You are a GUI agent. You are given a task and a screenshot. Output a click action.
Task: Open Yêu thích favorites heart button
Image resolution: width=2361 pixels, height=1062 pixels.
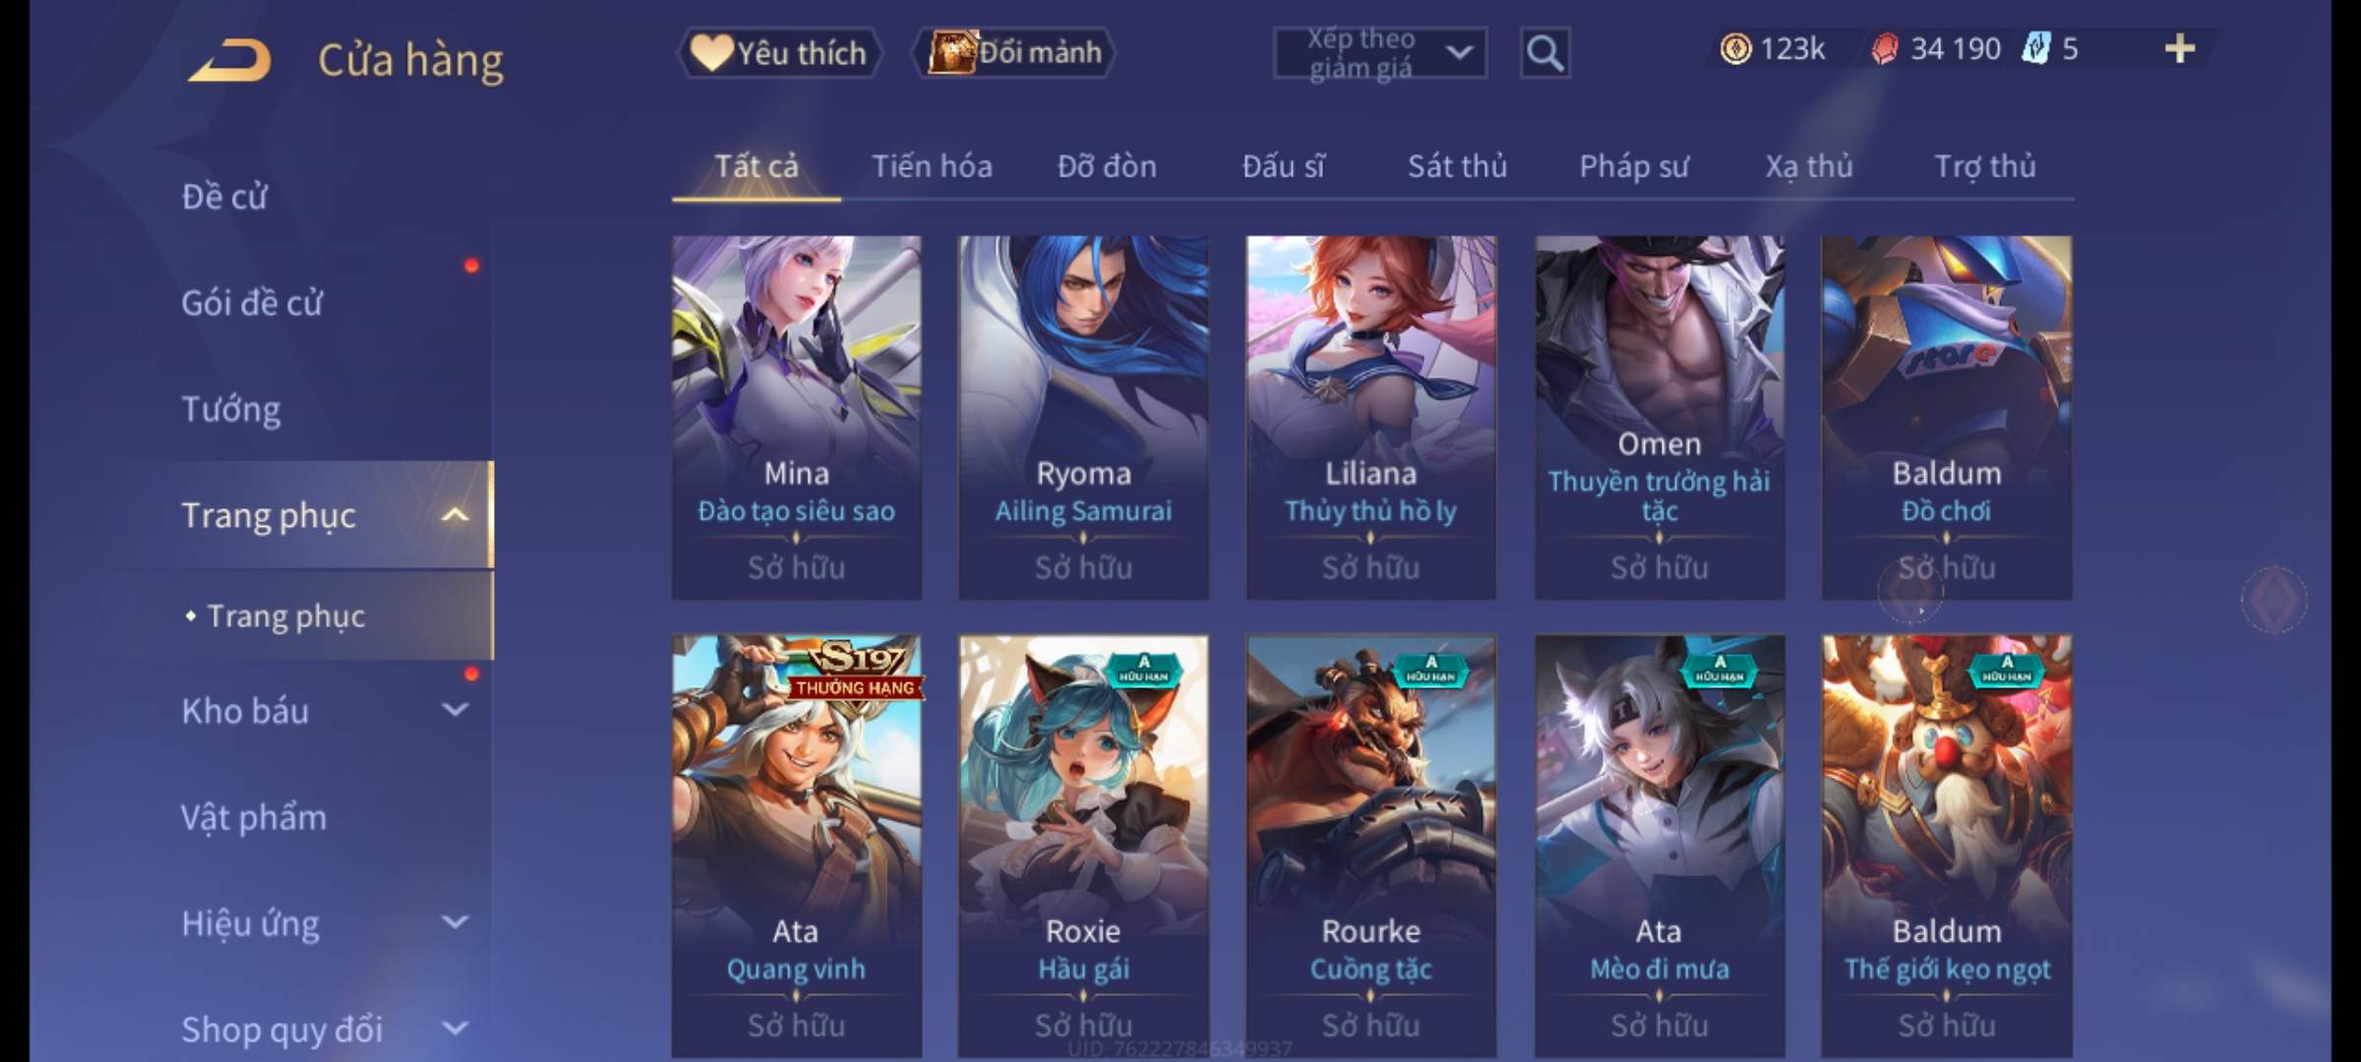click(779, 52)
